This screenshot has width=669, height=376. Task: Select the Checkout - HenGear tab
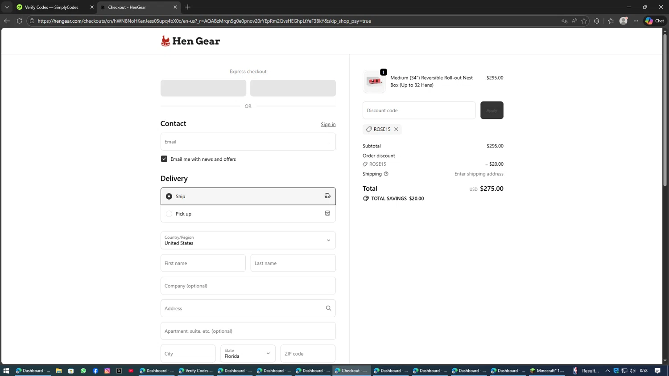138,7
